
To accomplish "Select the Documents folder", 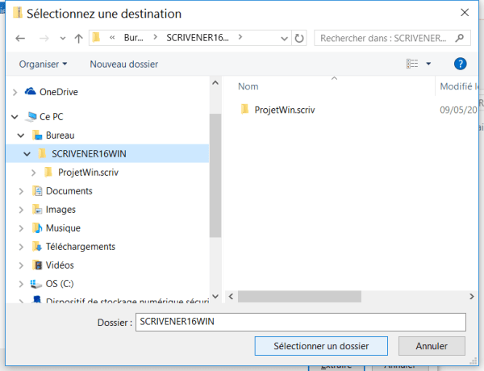I will click(69, 191).
